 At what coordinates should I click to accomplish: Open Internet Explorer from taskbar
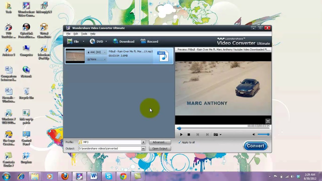point(21,176)
